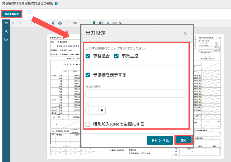Click the export icon in the sidebar

(x=6, y=39)
